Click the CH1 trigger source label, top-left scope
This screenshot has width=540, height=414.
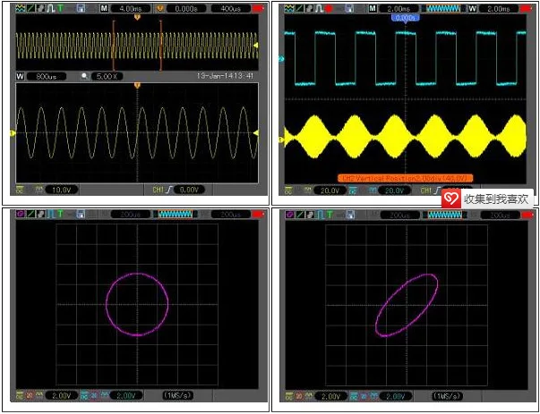point(159,190)
